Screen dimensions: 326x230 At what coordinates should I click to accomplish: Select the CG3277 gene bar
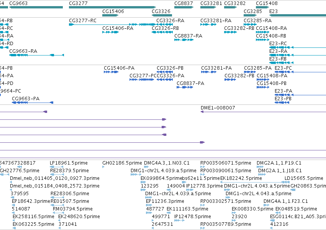[x=112, y=7]
